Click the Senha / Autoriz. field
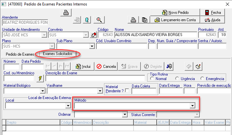Viewport: 232px width, 135px height. 212,46
